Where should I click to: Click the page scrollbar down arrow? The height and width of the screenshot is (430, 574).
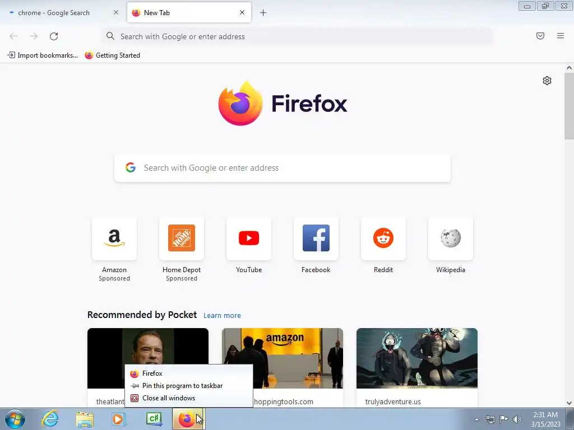570,403
